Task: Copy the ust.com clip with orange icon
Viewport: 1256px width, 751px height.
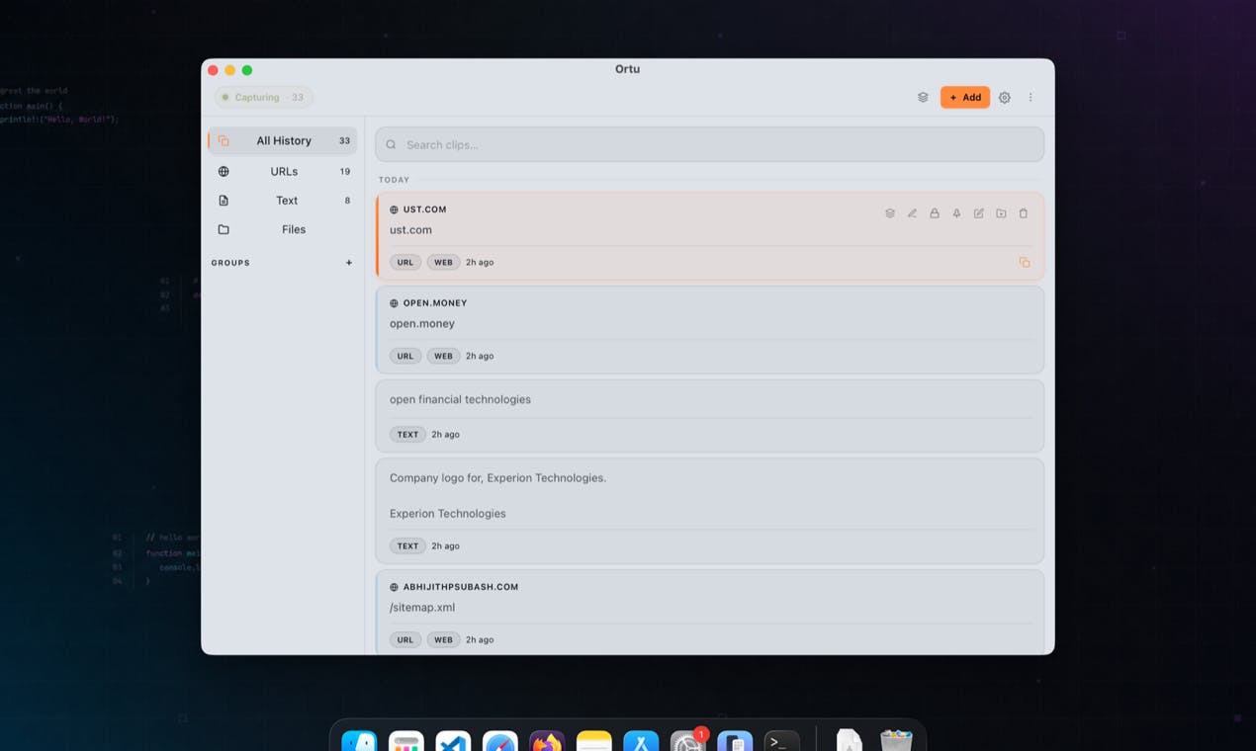Action: coord(1025,263)
